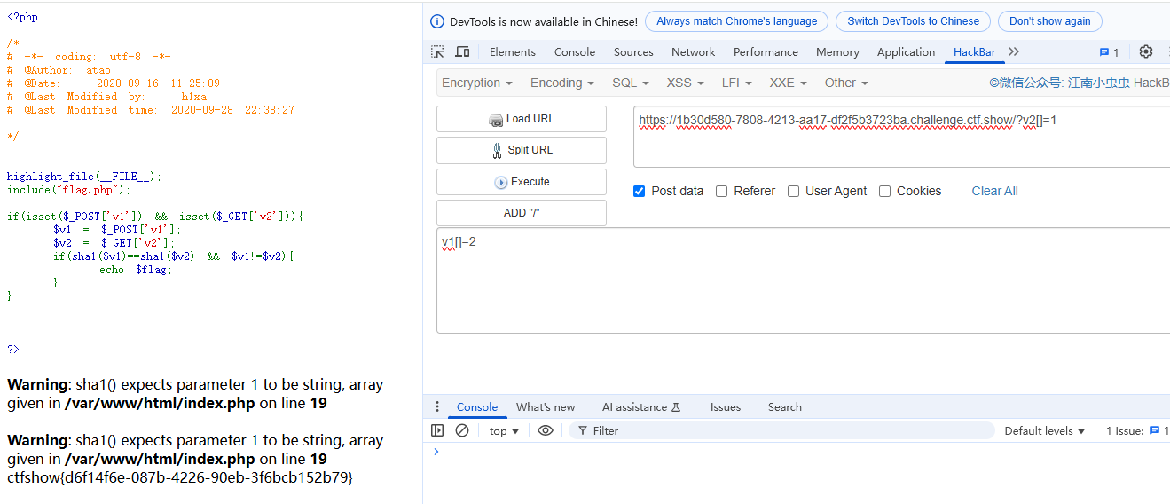Activate the inspect element picker icon
Image resolution: width=1170 pixels, height=504 pixels.
coord(438,51)
